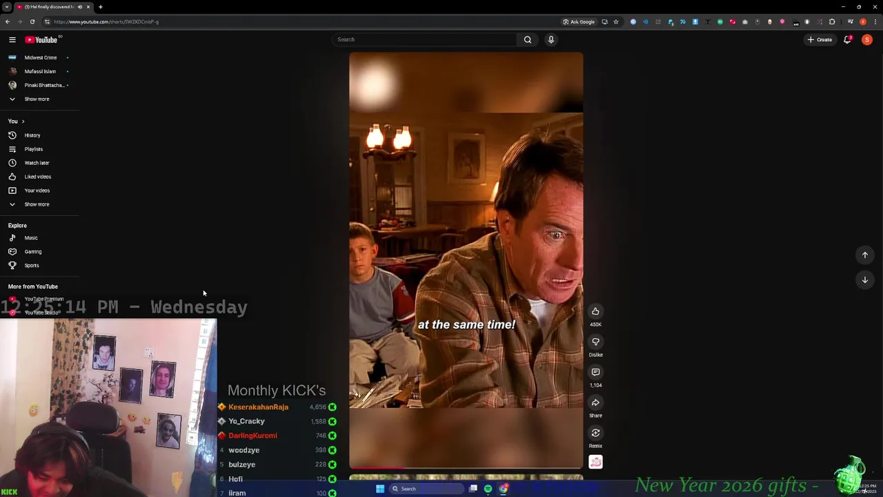Share this Short

[x=595, y=402]
